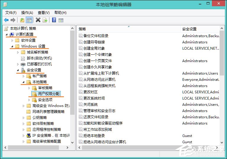Image resolution: width=227 pixels, height=159 pixels.
Task: Expand the 帐户策略 node
Action: (24, 76)
